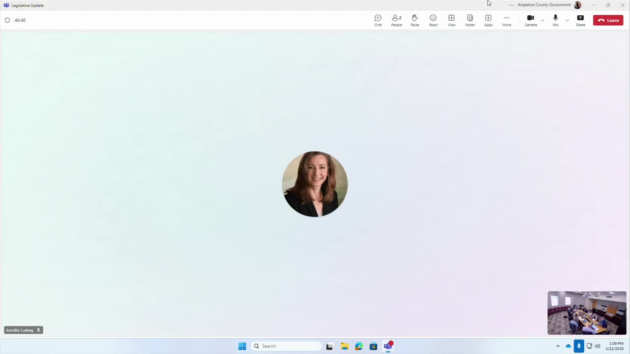Click the taskbar Search box

click(286, 346)
